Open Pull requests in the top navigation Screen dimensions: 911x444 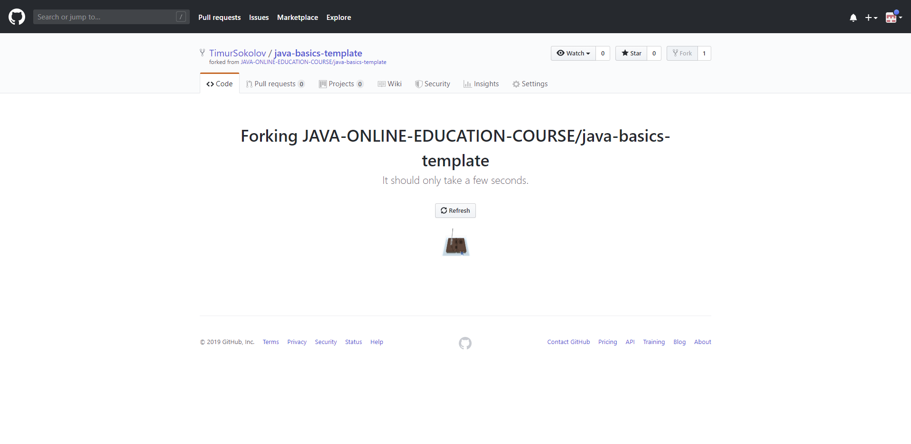coord(219,17)
